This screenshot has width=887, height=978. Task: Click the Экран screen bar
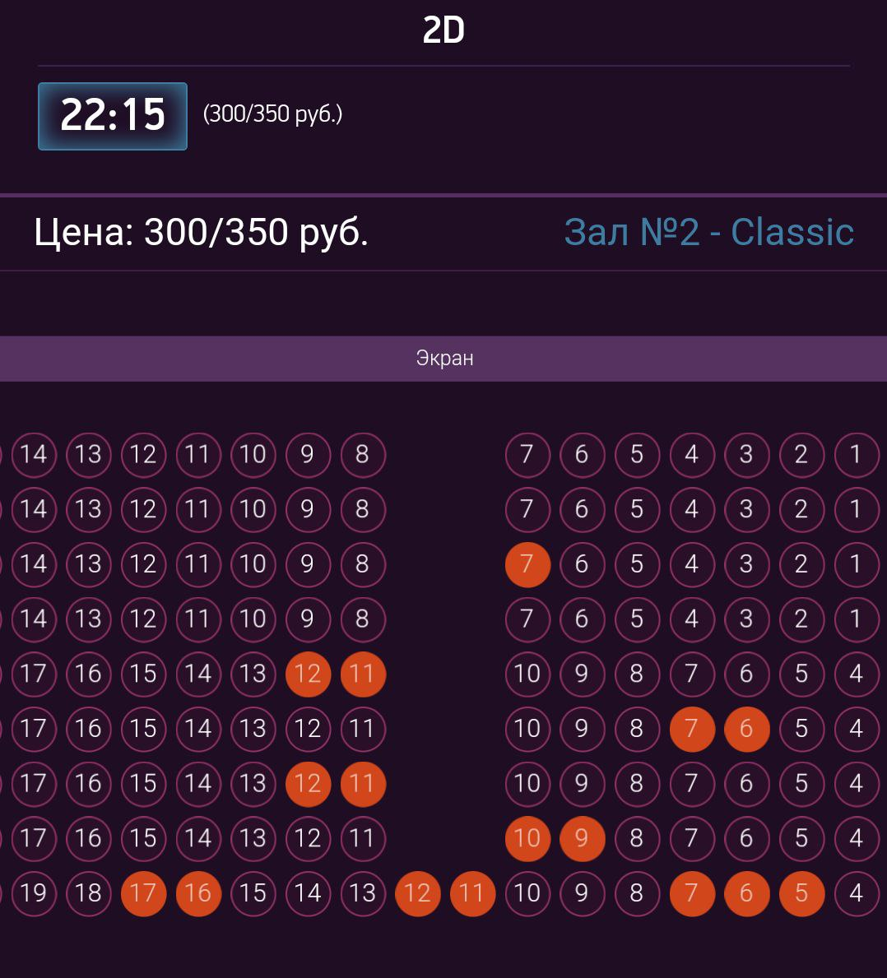(443, 359)
